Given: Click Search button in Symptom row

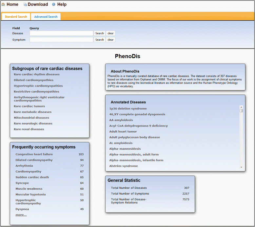Looking at the screenshot, I should coord(100,40).
